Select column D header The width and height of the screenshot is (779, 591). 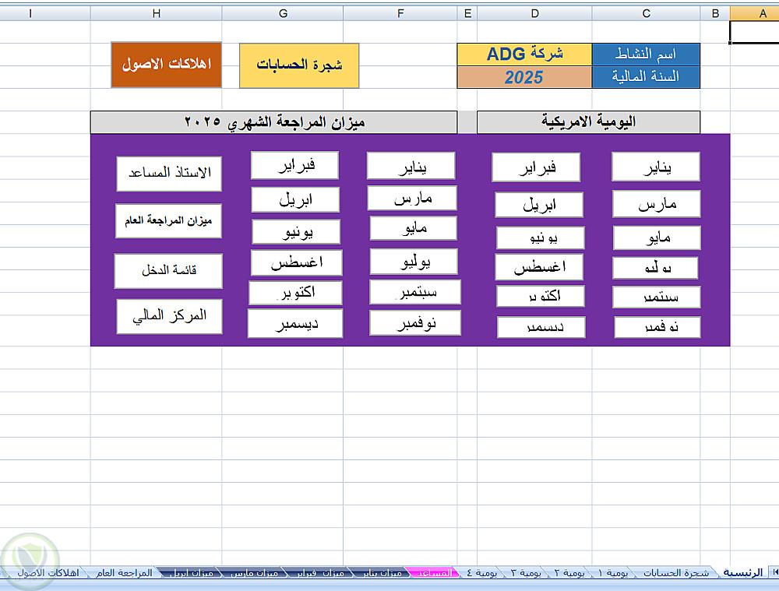point(534,13)
